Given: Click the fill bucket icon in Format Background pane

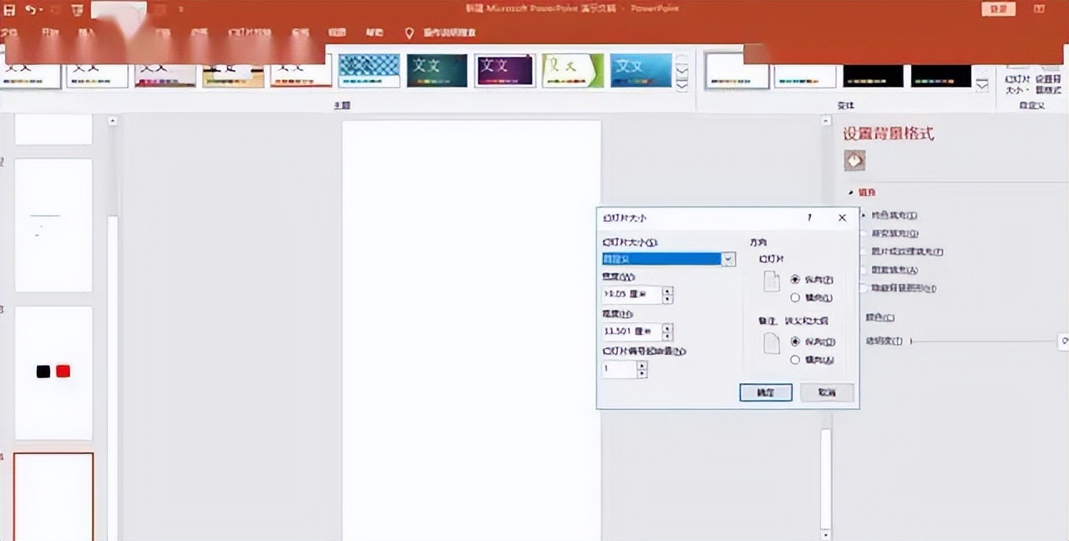Looking at the screenshot, I should click(x=854, y=159).
